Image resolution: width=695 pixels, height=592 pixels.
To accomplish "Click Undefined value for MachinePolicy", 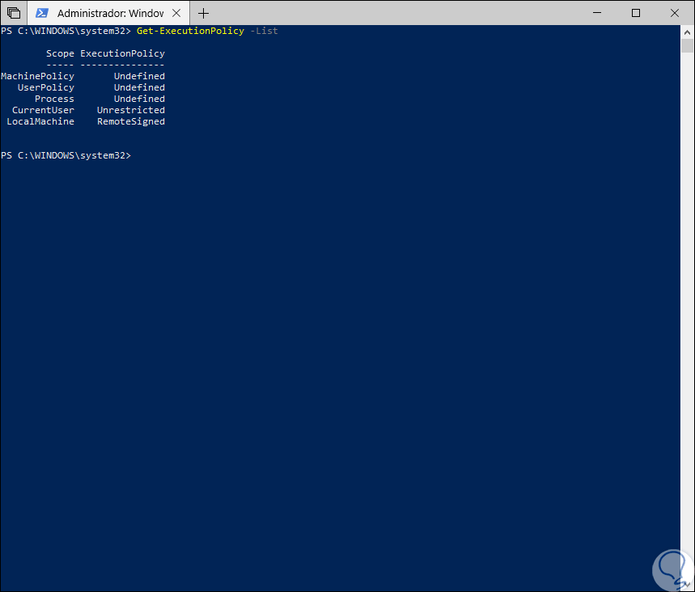I will [139, 76].
